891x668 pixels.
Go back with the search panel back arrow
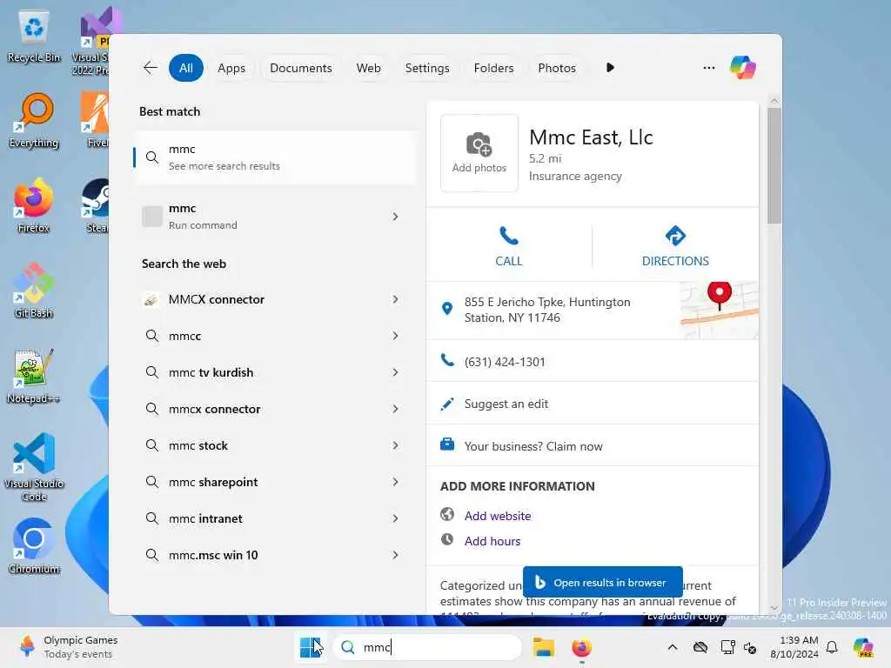tap(150, 68)
